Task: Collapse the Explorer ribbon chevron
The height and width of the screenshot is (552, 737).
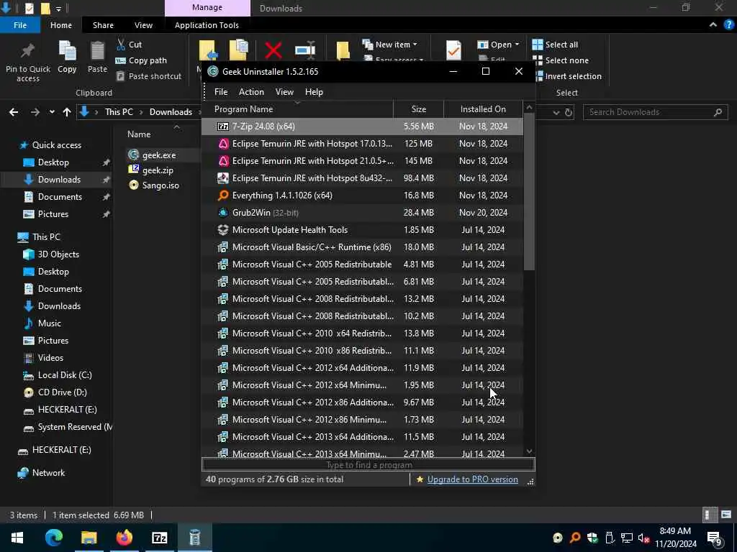Action: tap(713, 25)
